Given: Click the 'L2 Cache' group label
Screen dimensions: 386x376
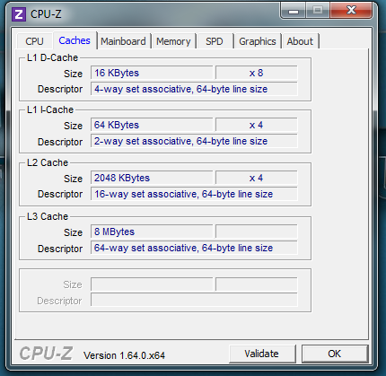Looking at the screenshot, I should tap(48, 162).
